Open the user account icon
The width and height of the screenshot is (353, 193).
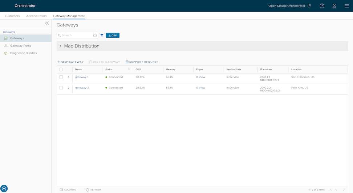click(x=334, y=6)
